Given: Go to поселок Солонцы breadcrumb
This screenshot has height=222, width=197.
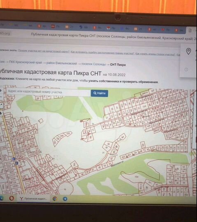Looking at the screenshot, I should [93, 64].
